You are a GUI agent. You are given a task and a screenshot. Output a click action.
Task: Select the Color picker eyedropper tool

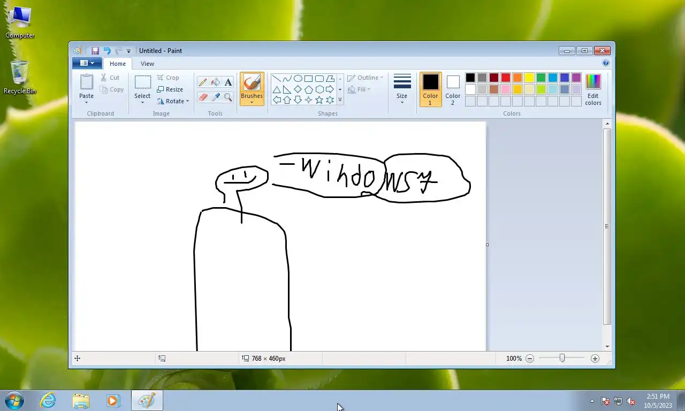pyautogui.click(x=216, y=97)
